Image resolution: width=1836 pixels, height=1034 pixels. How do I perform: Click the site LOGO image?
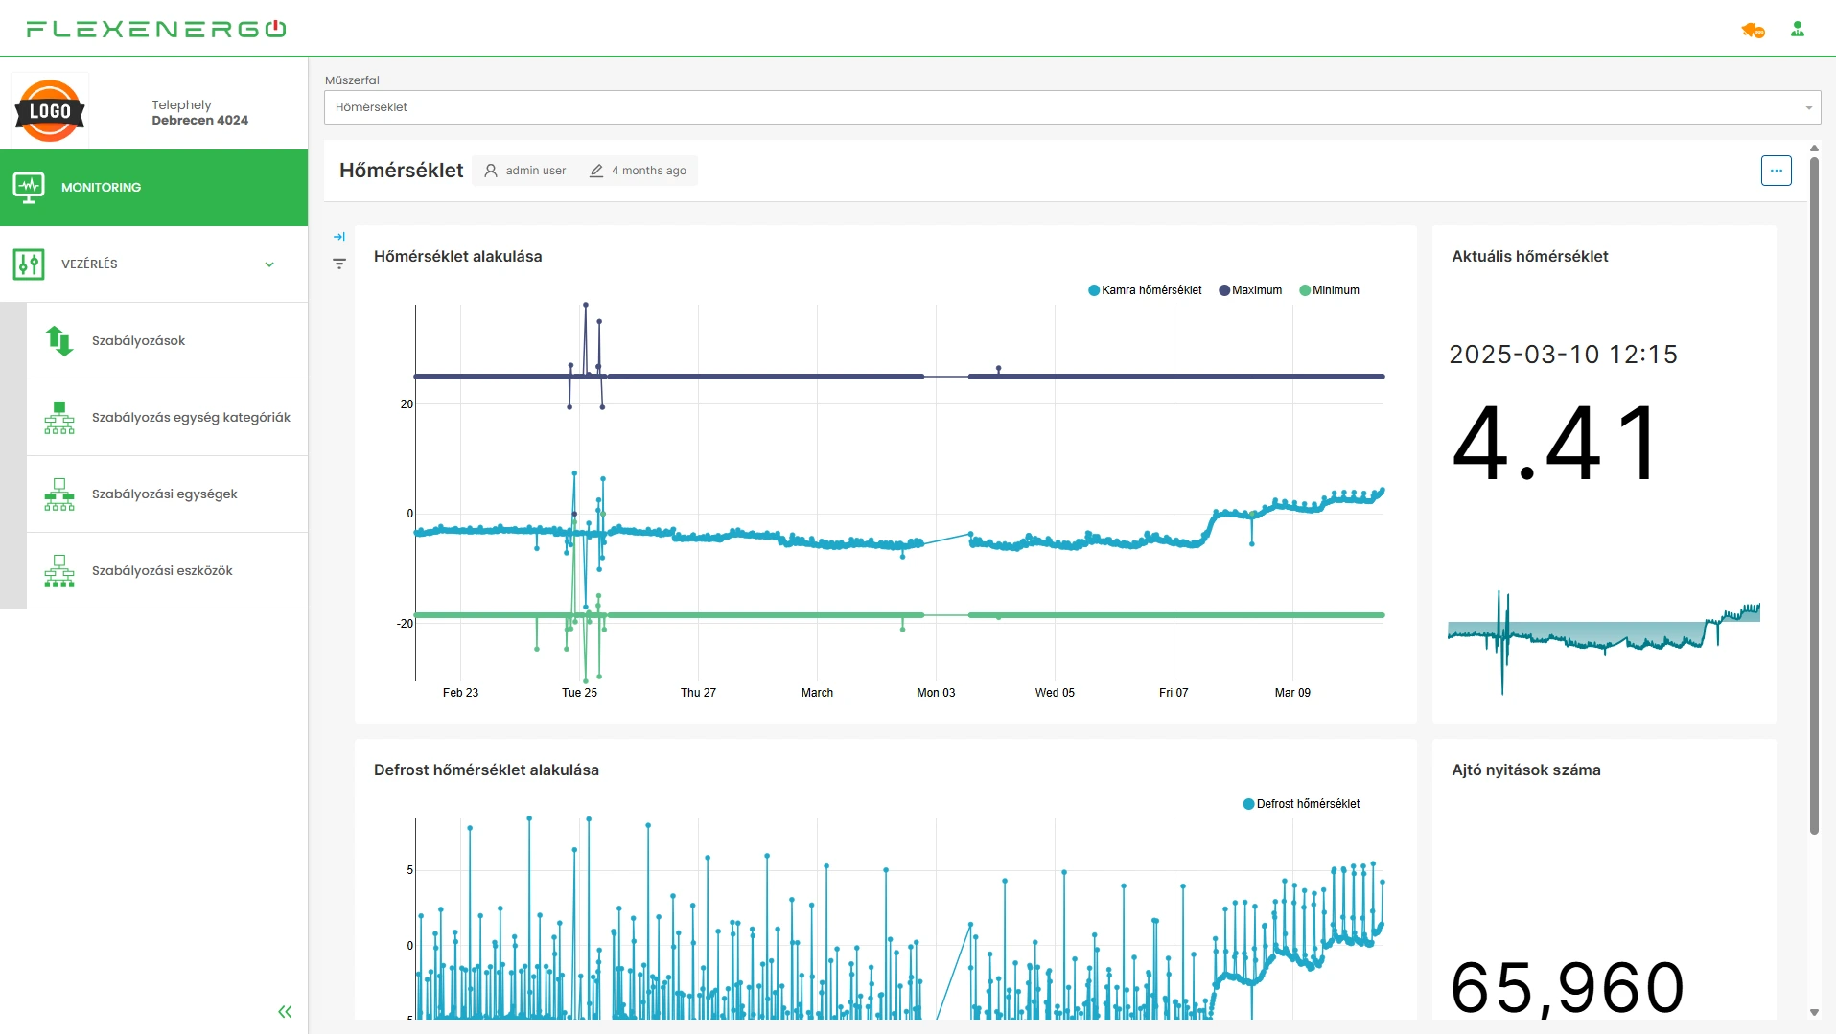[x=50, y=111]
